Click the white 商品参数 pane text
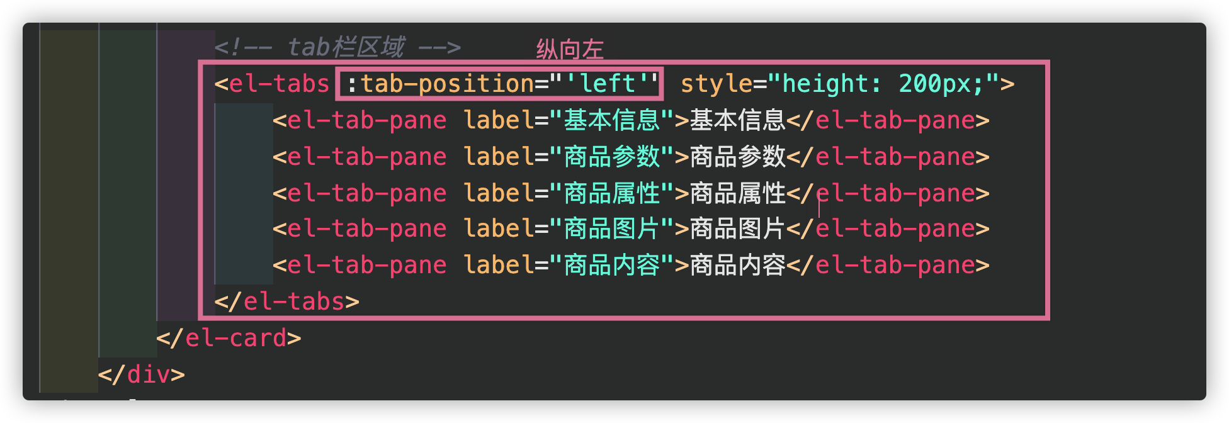Image resolution: width=1229 pixels, height=423 pixels. coord(737,157)
